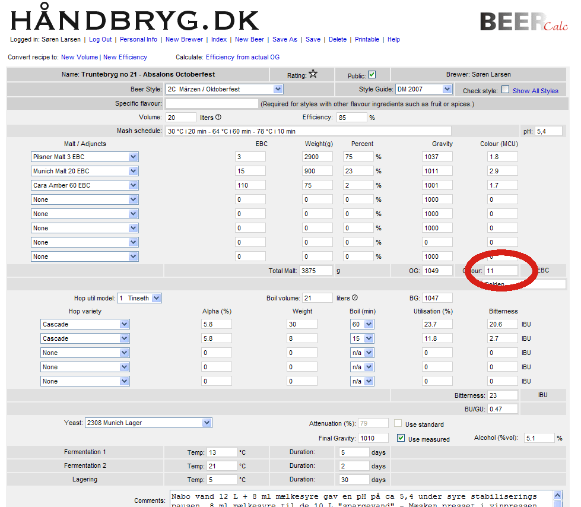The width and height of the screenshot is (581, 507).
Task: Expand the Munich Malt 20 EBC dropdown
Action: pos(85,171)
